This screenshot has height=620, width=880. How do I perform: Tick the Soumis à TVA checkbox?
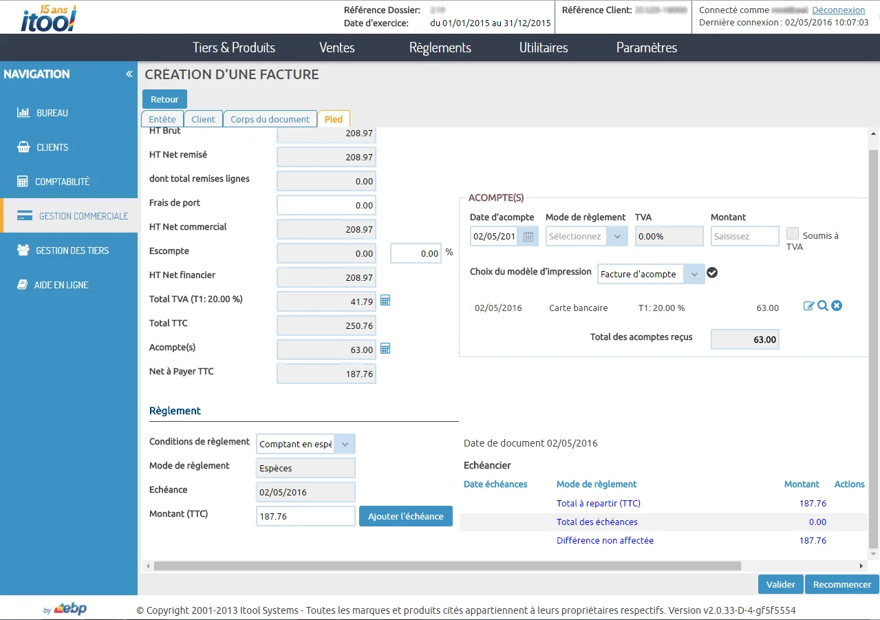click(x=793, y=233)
